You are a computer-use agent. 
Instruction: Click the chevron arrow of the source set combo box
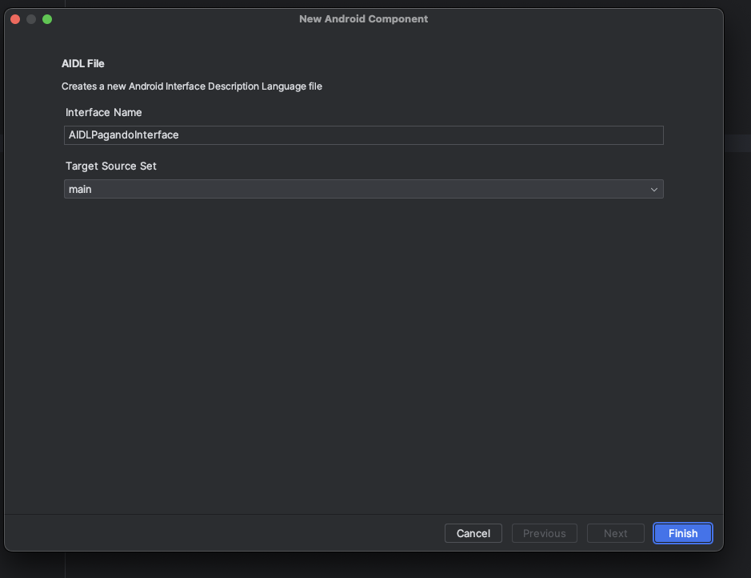[653, 190]
